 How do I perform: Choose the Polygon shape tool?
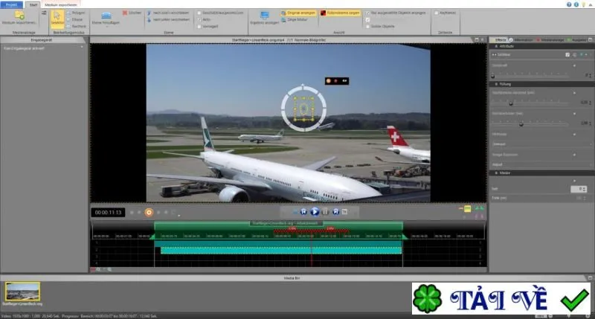pyautogui.click(x=76, y=13)
